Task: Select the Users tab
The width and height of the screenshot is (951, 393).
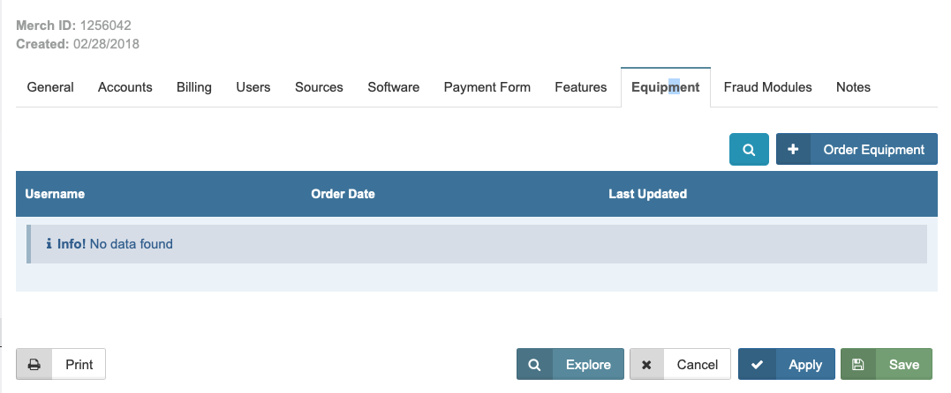Action: tap(253, 87)
